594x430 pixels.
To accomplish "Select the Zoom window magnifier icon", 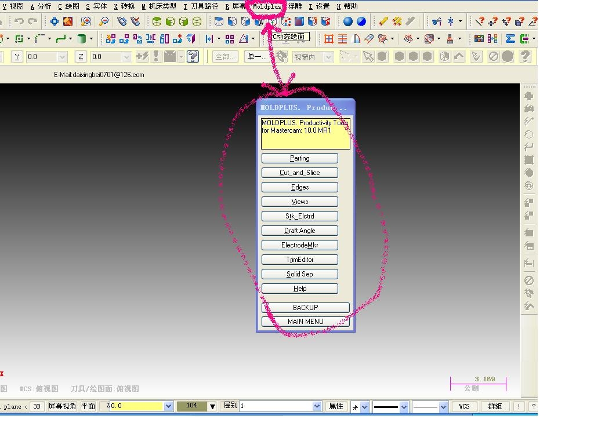I will pos(86,21).
